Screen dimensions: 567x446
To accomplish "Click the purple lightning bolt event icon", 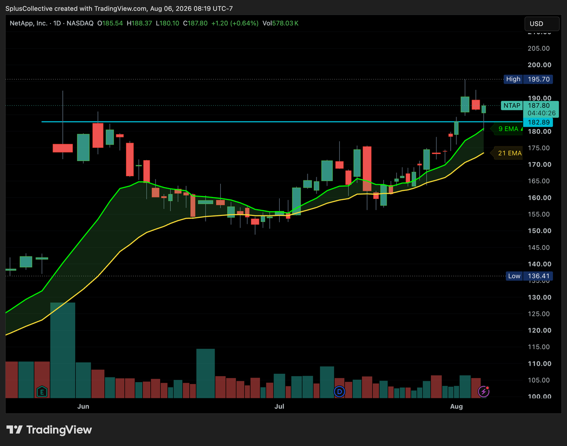I will point(483,391).
